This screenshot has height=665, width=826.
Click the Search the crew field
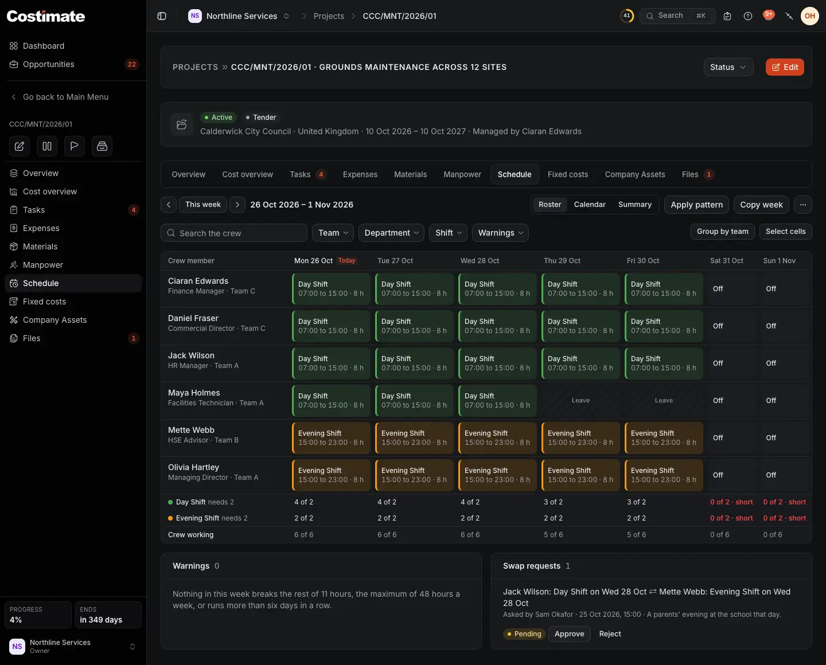coord(234,233)
